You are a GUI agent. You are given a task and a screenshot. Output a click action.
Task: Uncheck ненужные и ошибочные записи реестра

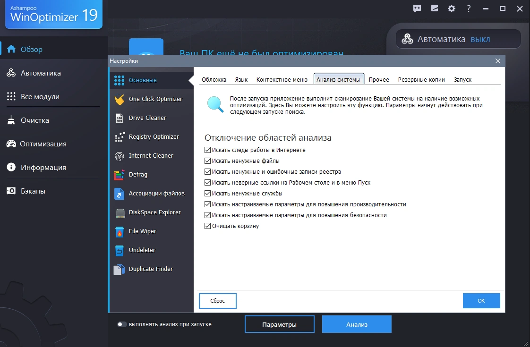pyautogui.click(x=207, y=172)
